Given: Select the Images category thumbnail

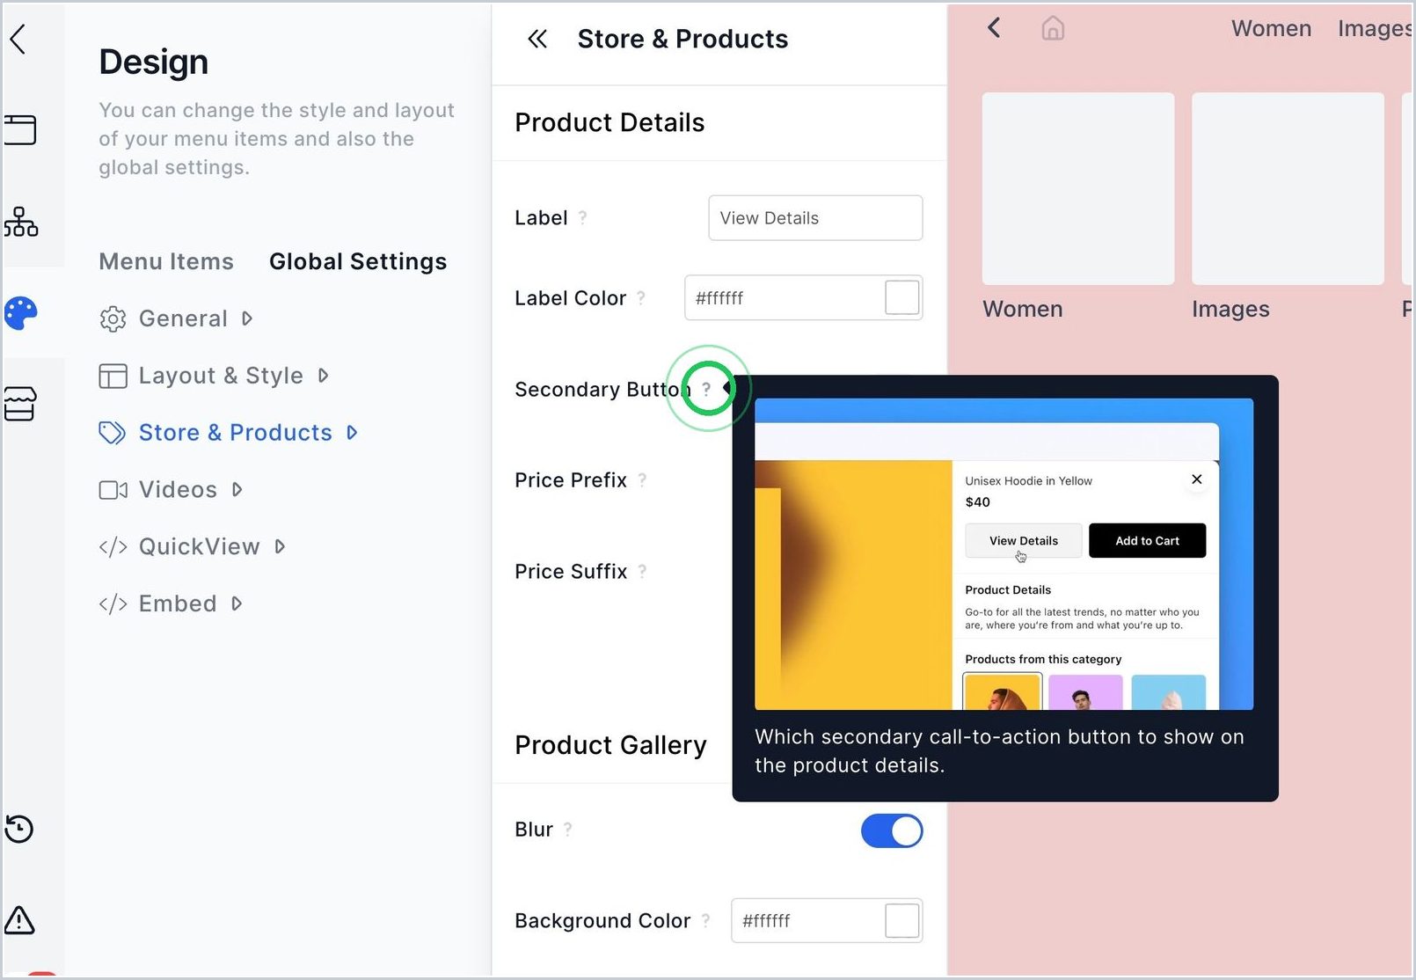Looking at the screenshot, I should point(1288,188).
